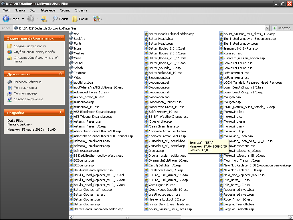Click the Views layout icon
Screen dimensions: 293x220
(x=96, y=19)
